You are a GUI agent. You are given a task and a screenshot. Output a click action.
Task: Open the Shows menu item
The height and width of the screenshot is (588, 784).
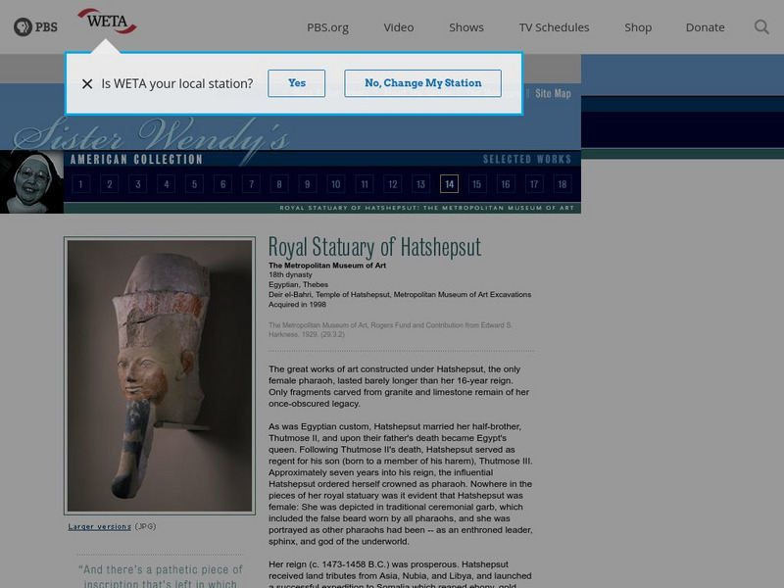click(465, 27)
